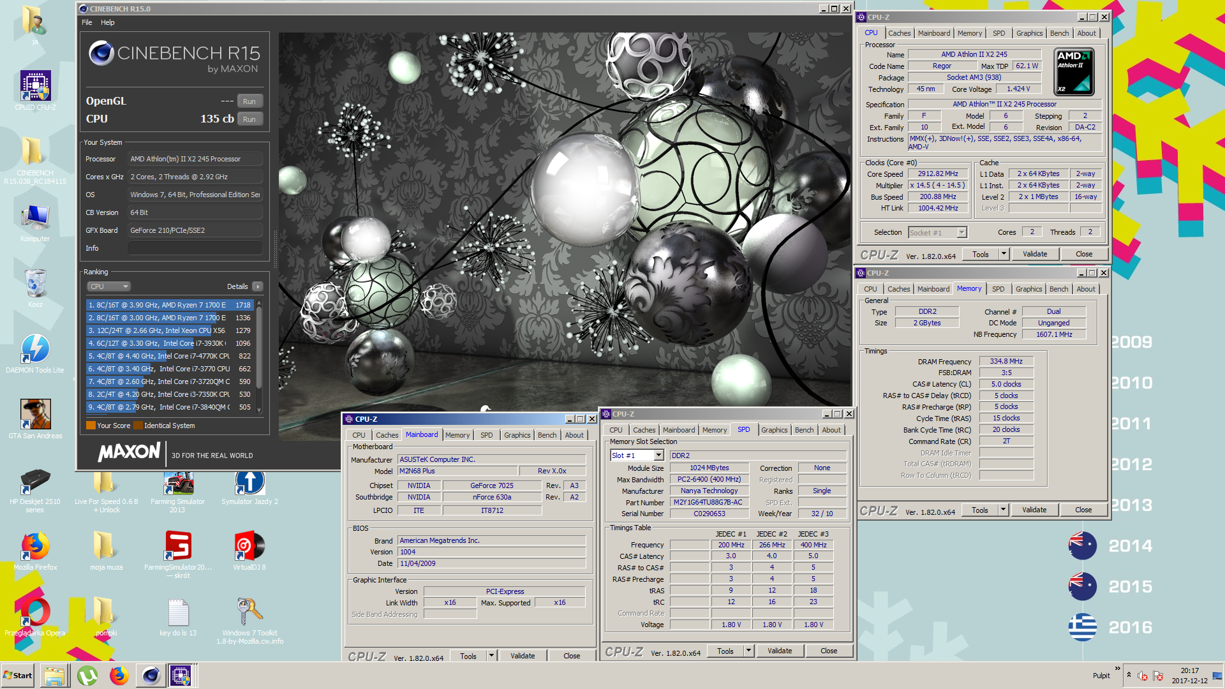The image size is (1225, 689).
Task: Click the Info input field in Cinebench
Action: coord(195,248)
